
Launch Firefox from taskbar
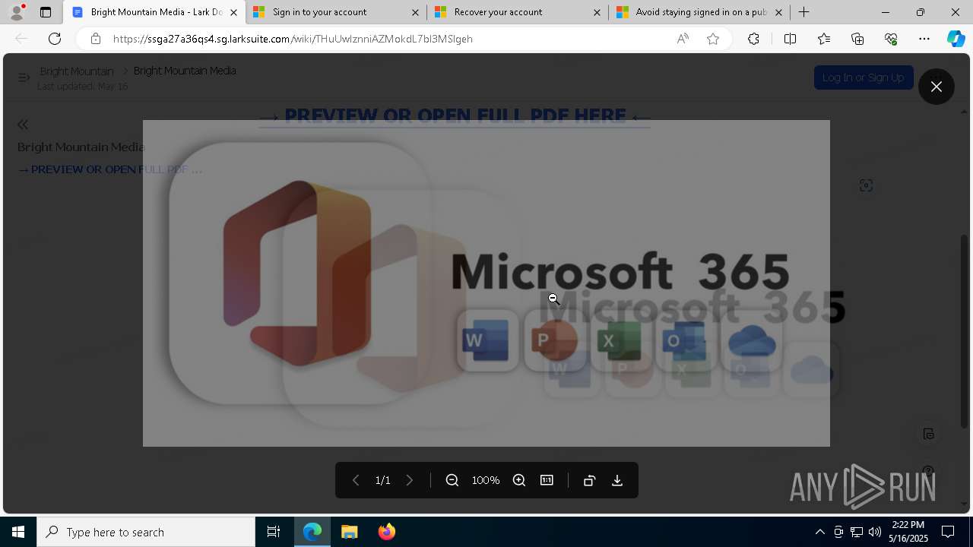tap(387, 532)
